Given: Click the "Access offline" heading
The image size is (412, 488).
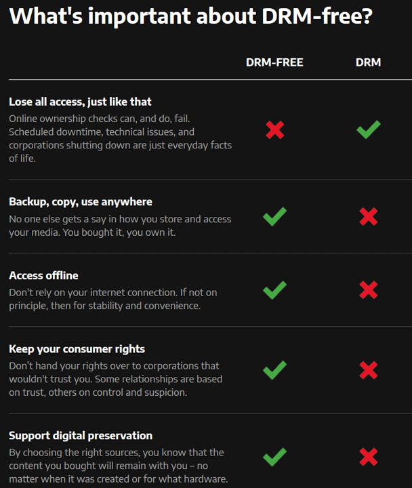Looking at the screenshot, I should (x=43, y=276).
